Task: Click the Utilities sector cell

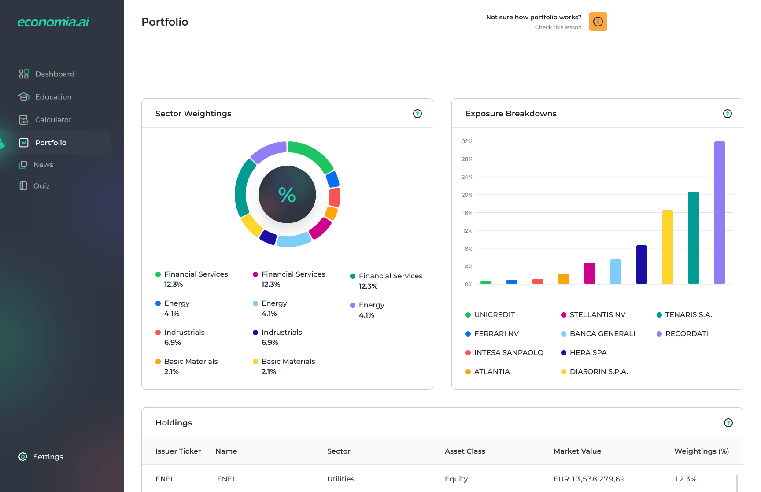Action: pyautogui.click(x=340, y=479)
